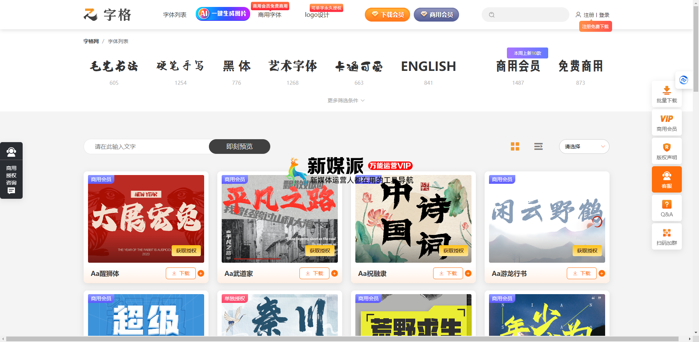Image resolution: width=699 pixels, height=342 pixels.
Task: Add Aa游龙行书 with orange plus icon
Action: [602, 273]
